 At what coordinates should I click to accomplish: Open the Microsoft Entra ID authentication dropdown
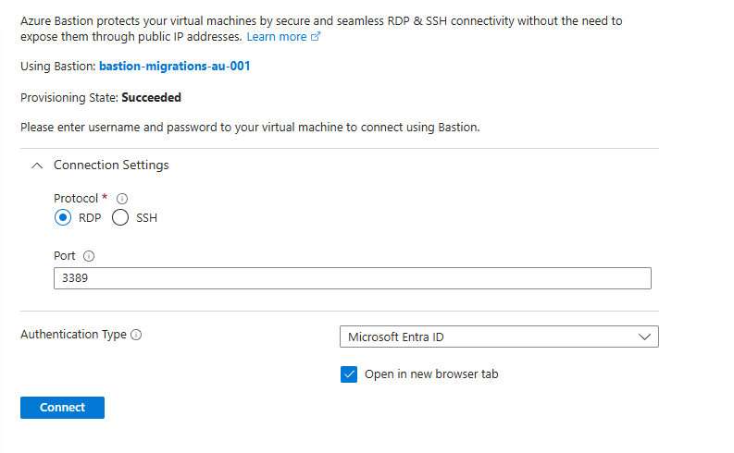coord(499,337)
